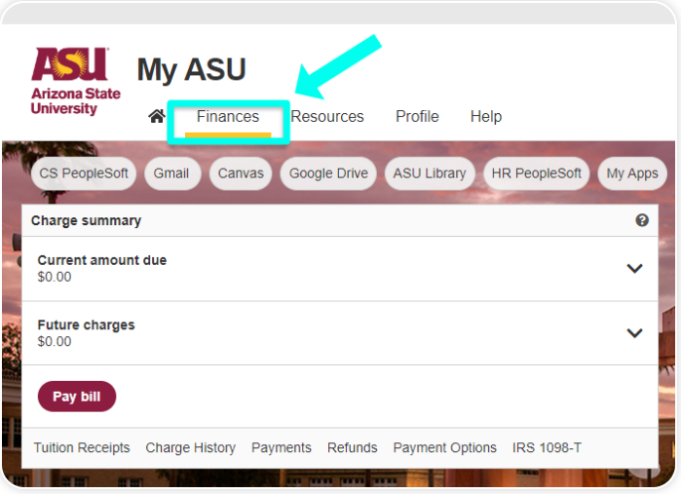Open the Charge History link
681x494 pixels.
tap(191, 447)
